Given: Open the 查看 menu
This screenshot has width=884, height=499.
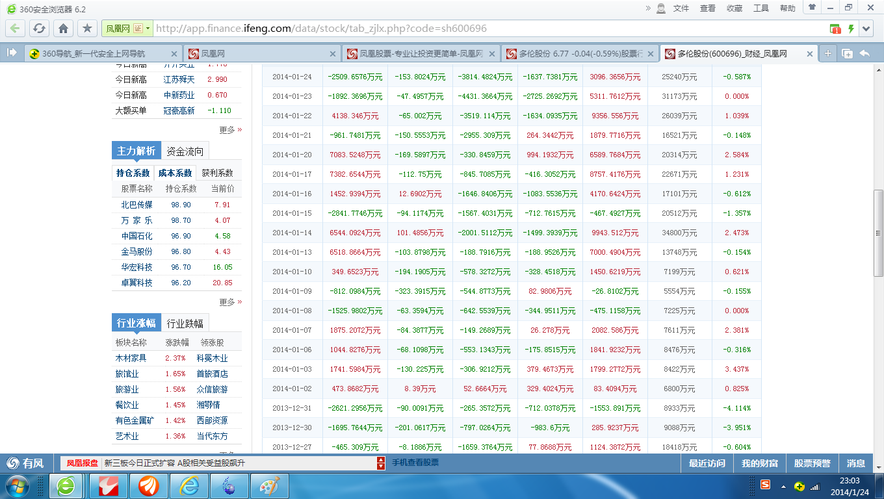Looking at the screenshot, I should pyautogui.click(x=708, y=8).
